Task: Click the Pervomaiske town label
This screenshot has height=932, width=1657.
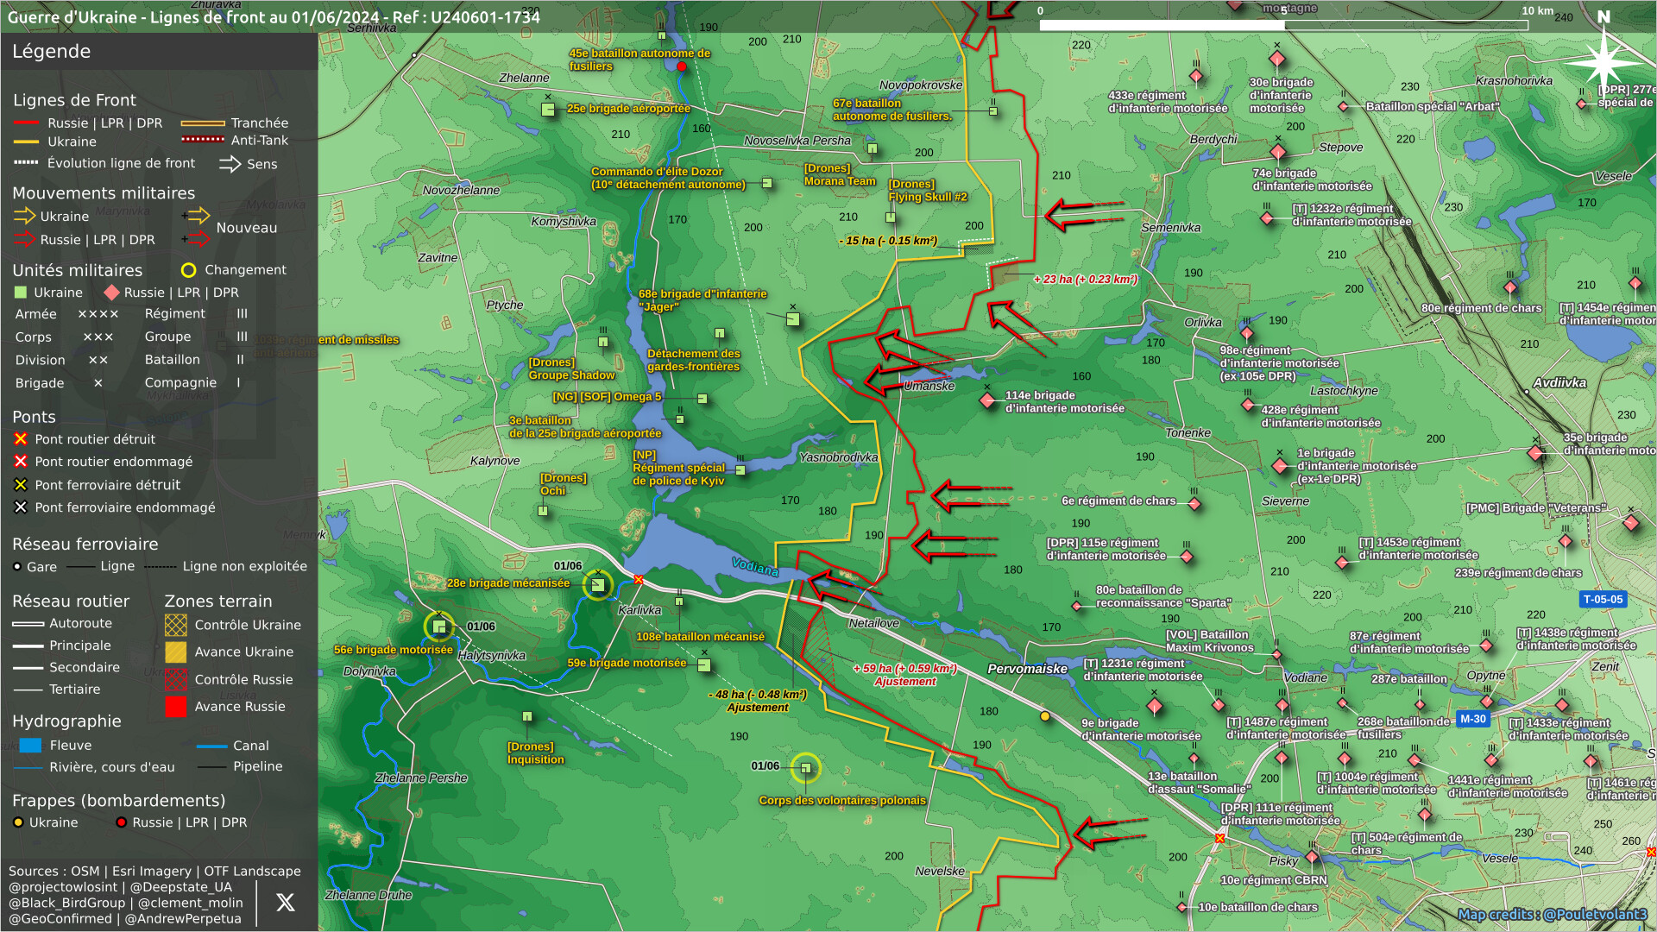Action: click(1027, 669)
